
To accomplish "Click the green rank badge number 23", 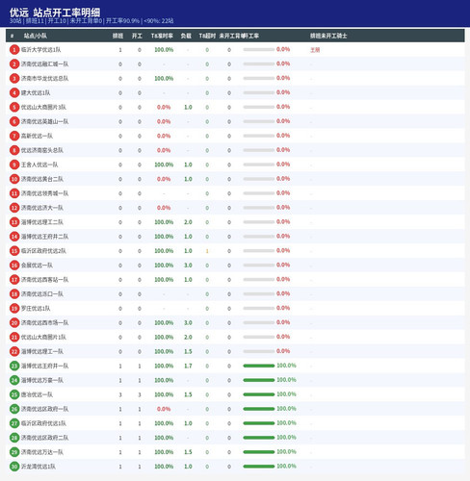I will (x=14, y=366).
